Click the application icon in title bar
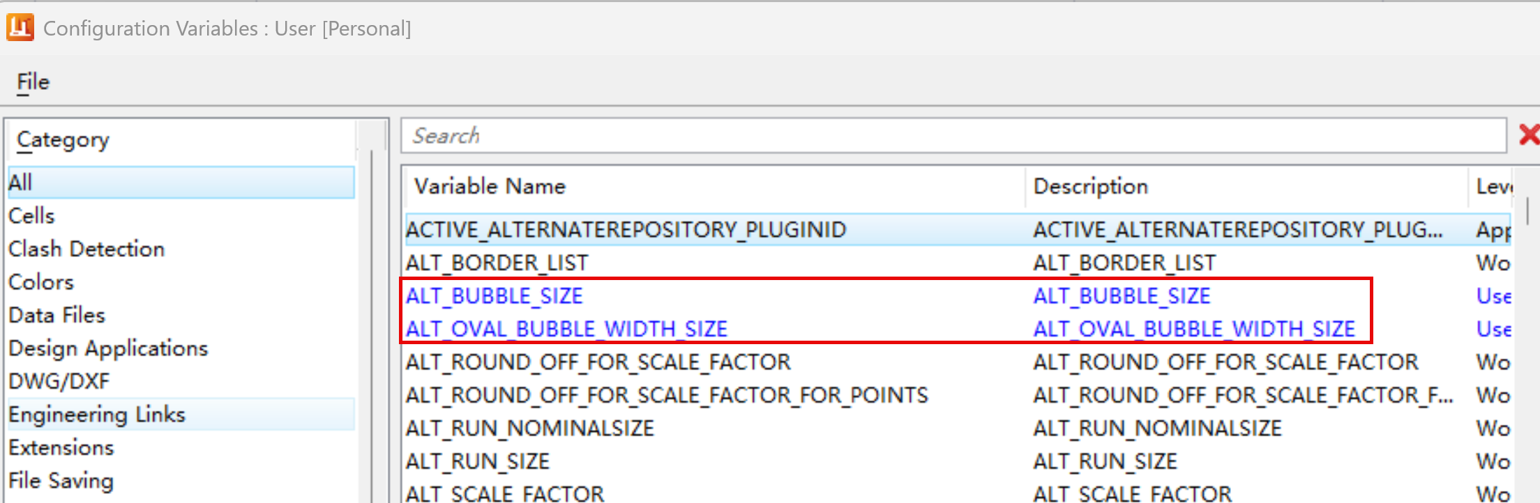Screen dimensions: 1540x503 pyautogui.click(x=20, y=28)
